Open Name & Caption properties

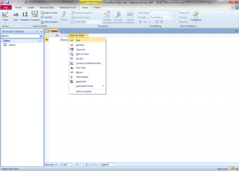tap(82, 13)
